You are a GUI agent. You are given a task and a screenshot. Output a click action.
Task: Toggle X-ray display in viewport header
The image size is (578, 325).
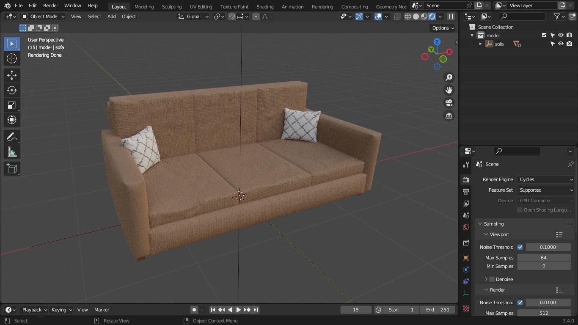click(397, 17)
